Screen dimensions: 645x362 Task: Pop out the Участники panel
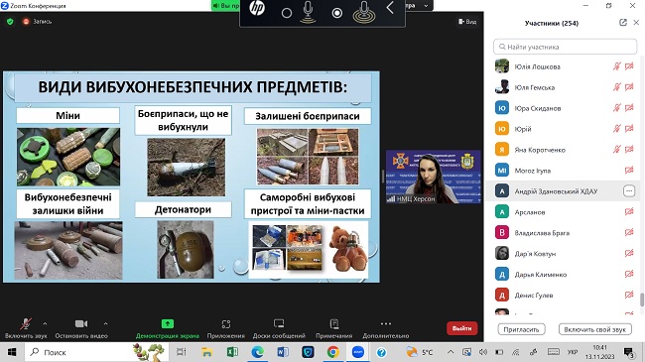pos(623,23)
